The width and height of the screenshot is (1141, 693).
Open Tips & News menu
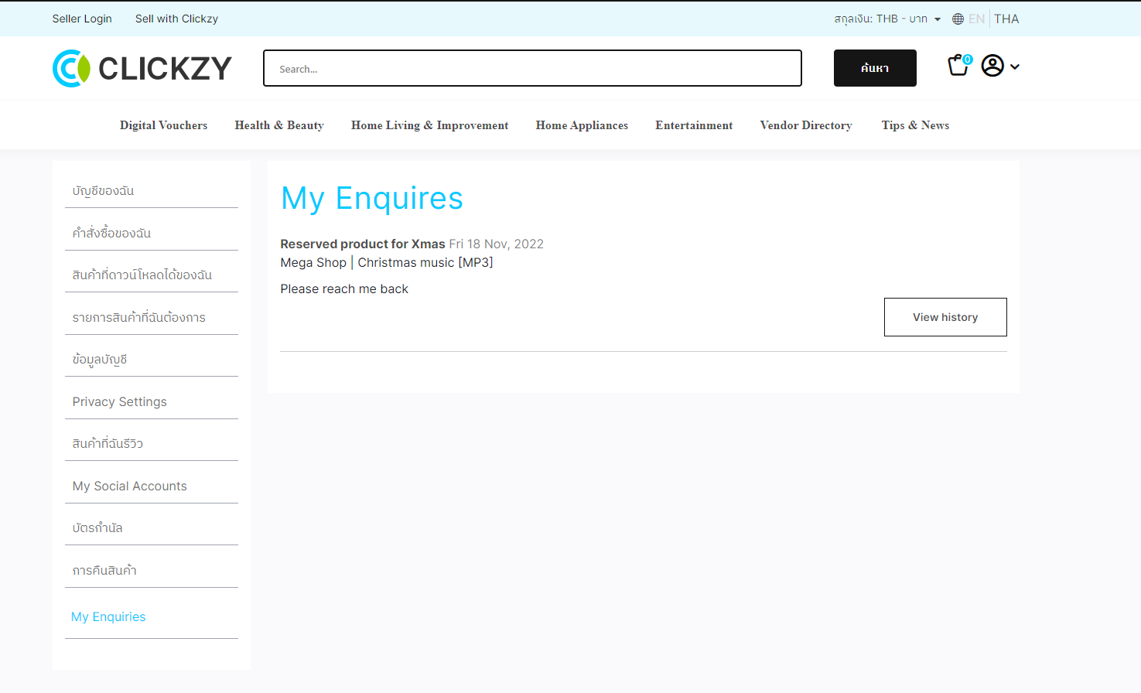(915, 125)
